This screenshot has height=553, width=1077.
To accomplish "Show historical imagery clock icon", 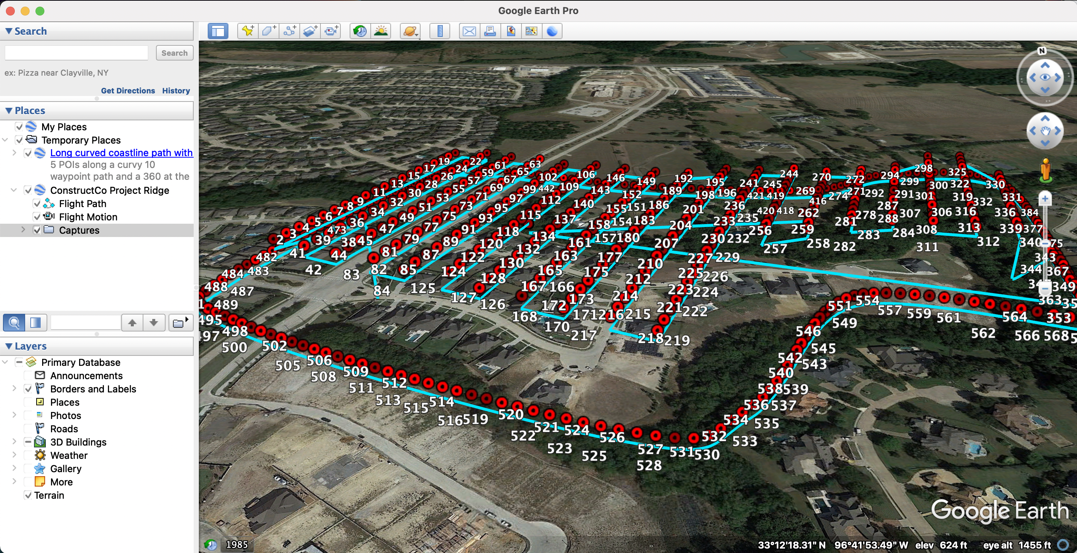I will tap(360, 31).
